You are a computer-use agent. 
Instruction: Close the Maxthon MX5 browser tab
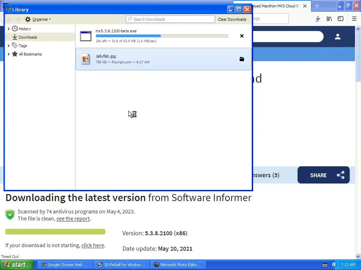click(305, 6)
